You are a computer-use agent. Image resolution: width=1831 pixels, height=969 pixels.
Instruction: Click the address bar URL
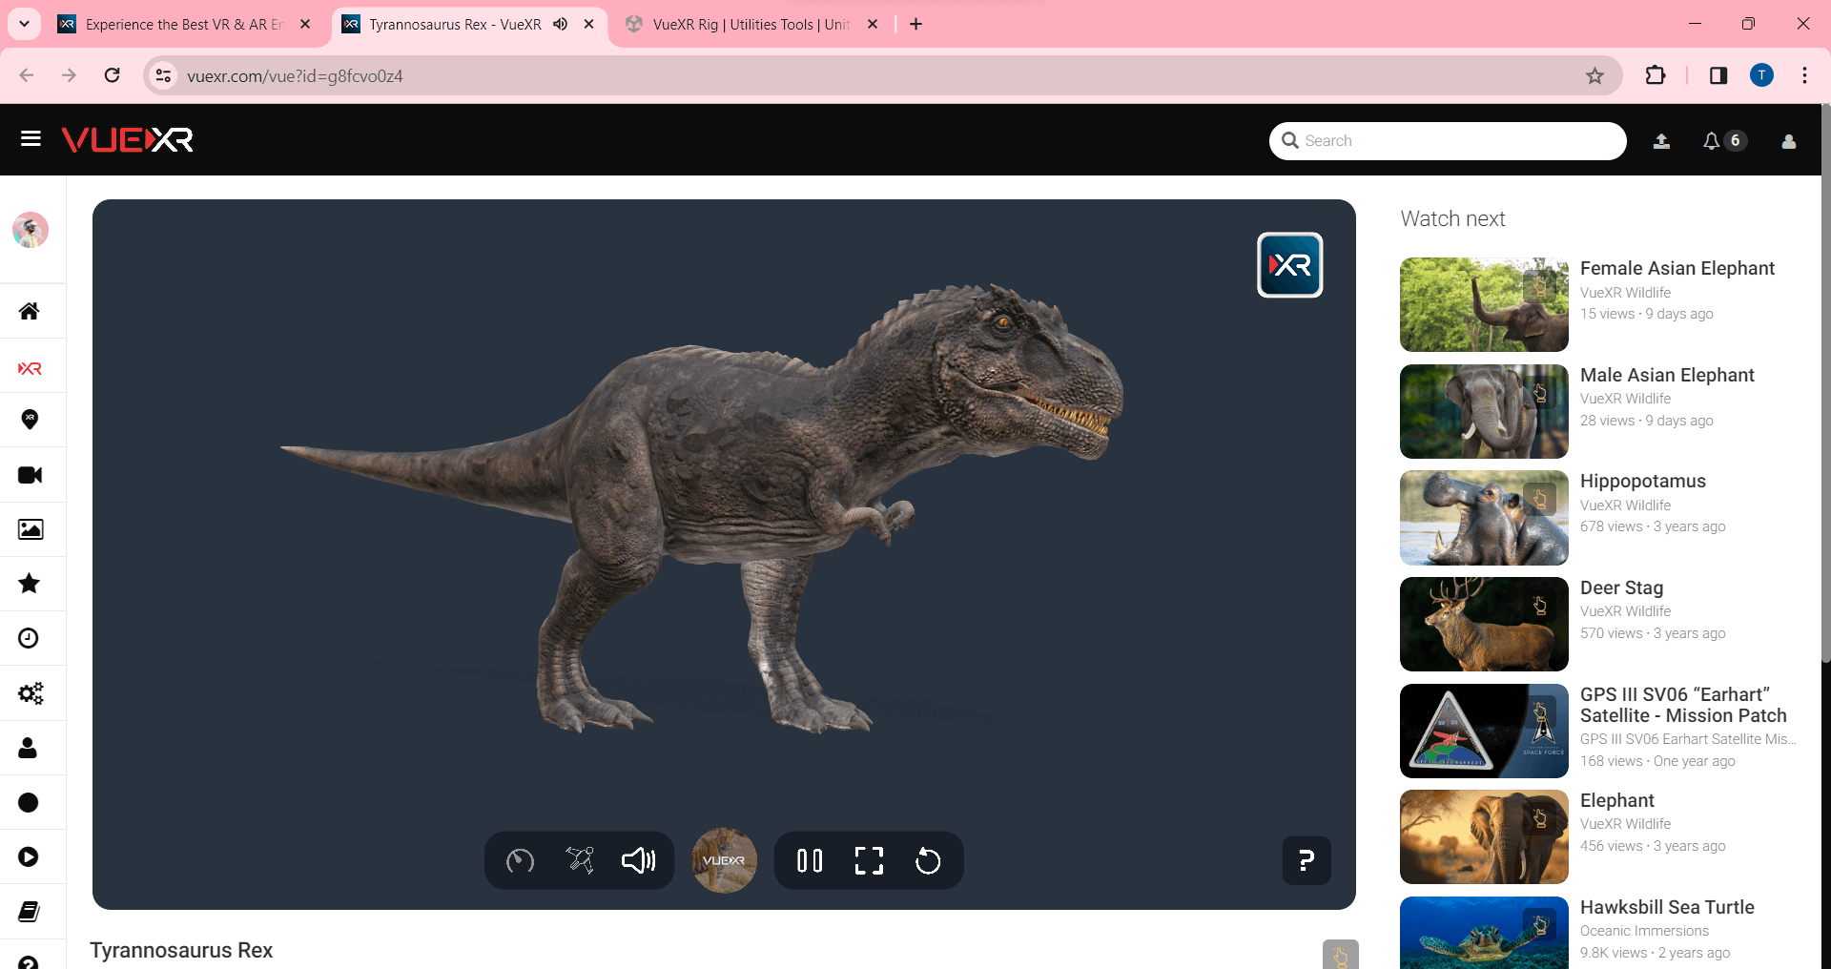pyautogui.click(x=295, y=76)
